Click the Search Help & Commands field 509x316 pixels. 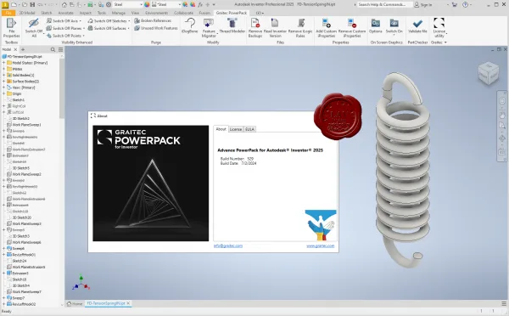(x=384, y=4)
